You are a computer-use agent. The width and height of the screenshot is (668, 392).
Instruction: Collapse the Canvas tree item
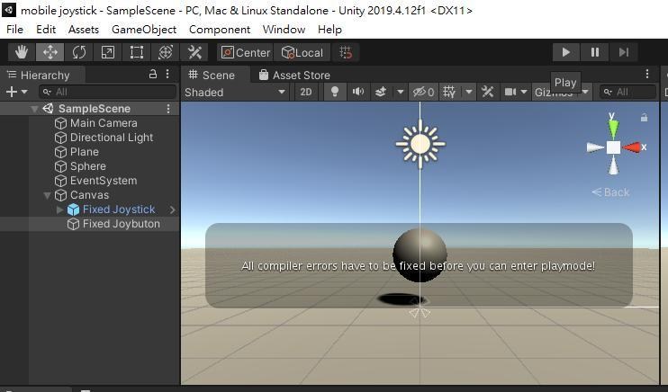tap(48, 195)
